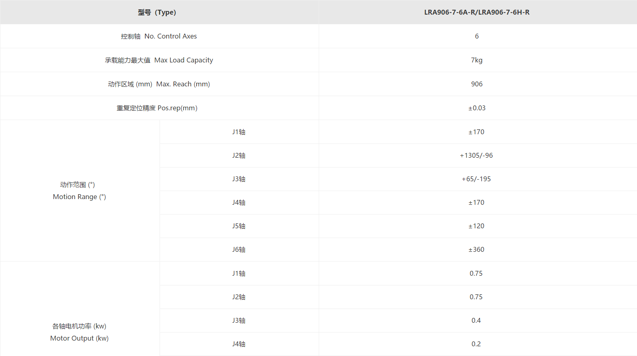637x356 pixels.
Task: Click the 906 reach value
Action: point(477,84)
